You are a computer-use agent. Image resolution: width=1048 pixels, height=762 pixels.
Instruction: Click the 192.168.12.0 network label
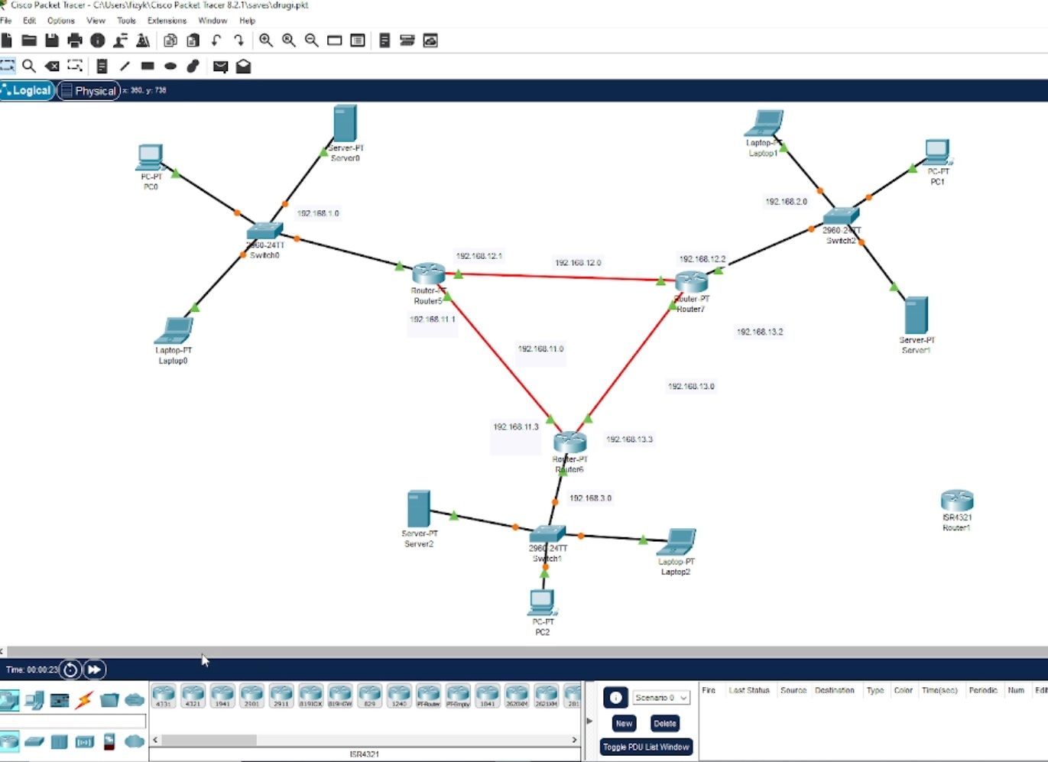coord(578,263)
